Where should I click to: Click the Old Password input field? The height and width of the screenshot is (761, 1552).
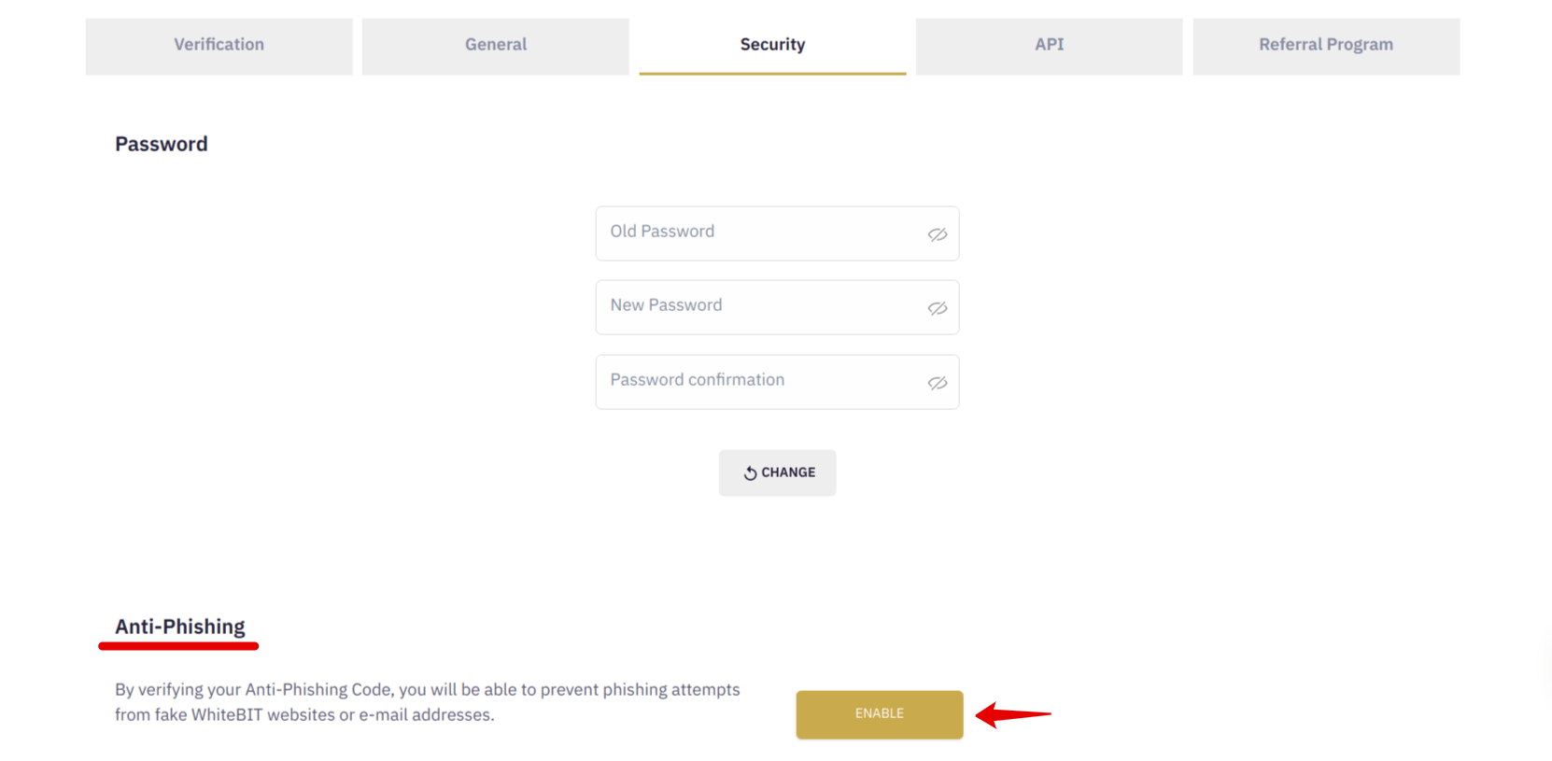pyautogui.click(x=777, y=233)
